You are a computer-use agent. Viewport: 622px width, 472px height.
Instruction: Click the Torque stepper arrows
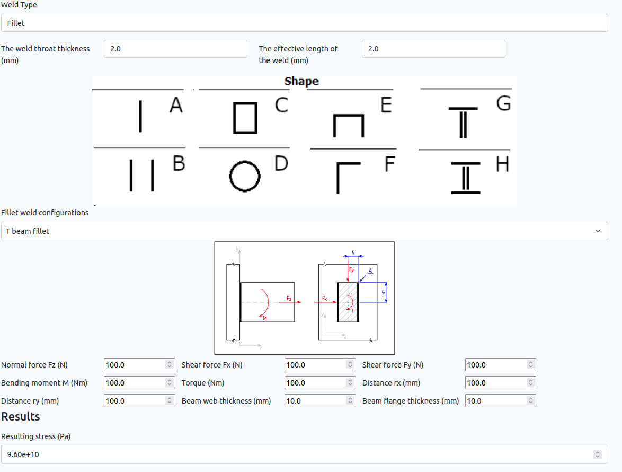pyautogui.click(x=350, y=383)
